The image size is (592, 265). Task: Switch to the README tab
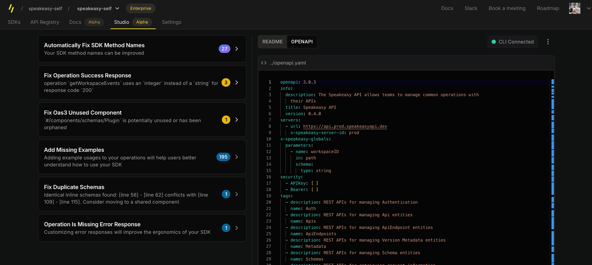272,42
